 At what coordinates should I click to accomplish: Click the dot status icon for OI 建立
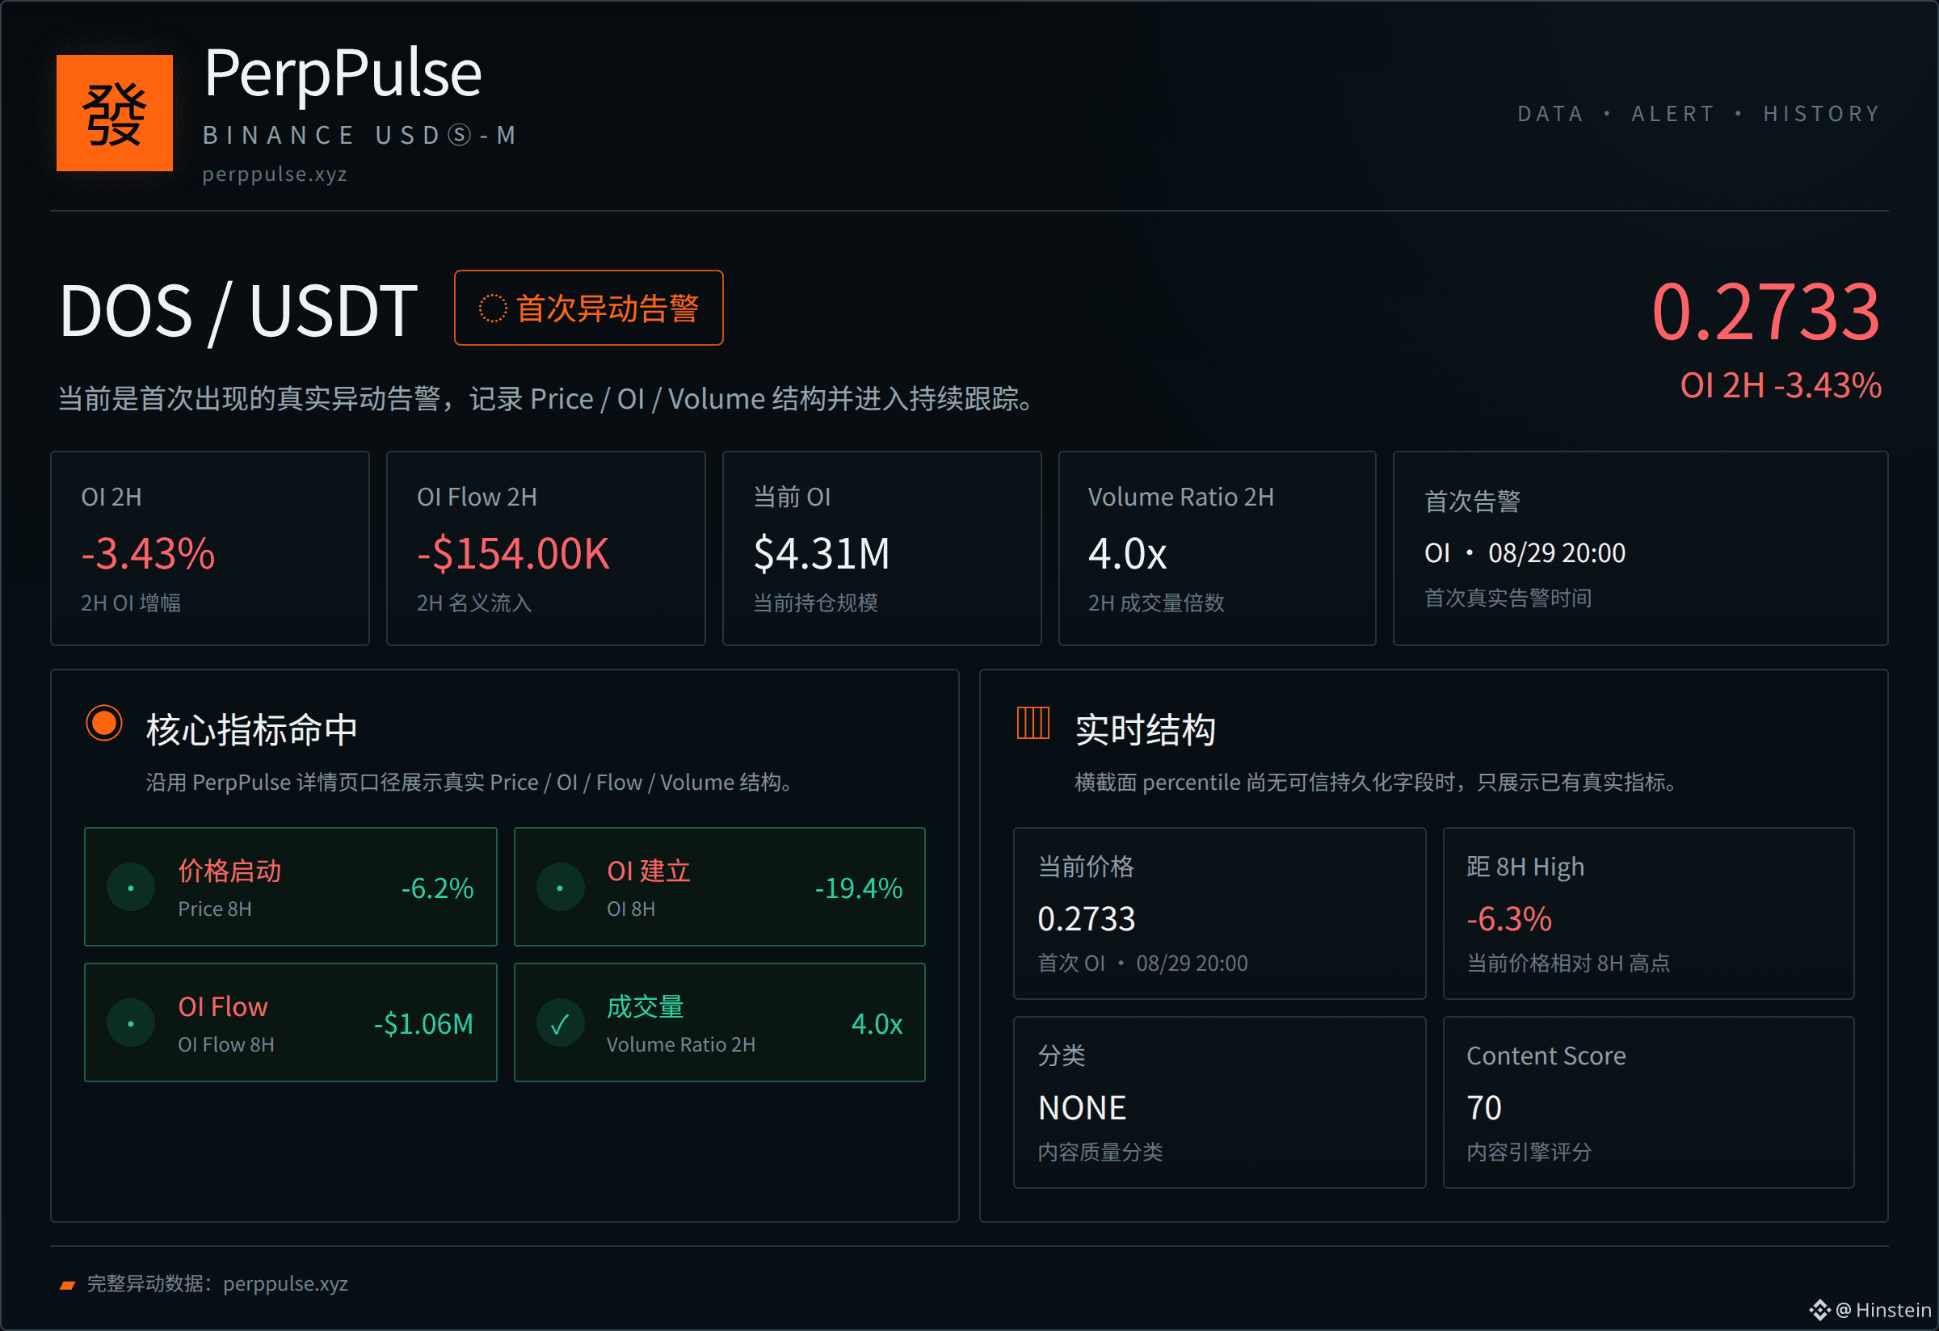(x=560, y=888)
